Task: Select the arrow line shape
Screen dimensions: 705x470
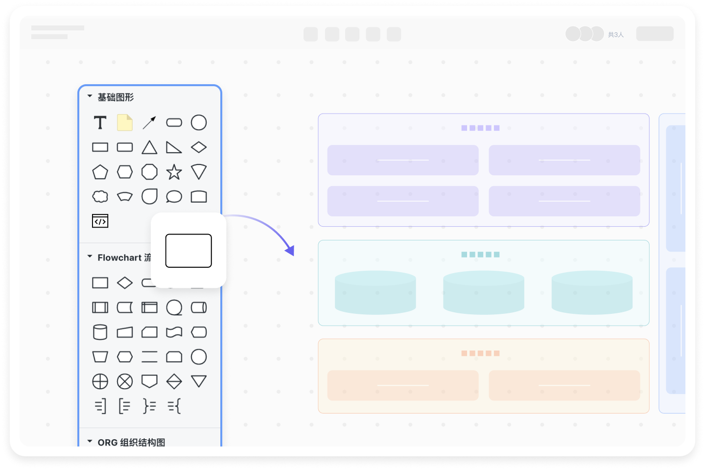Action: [x=149, y=122]
